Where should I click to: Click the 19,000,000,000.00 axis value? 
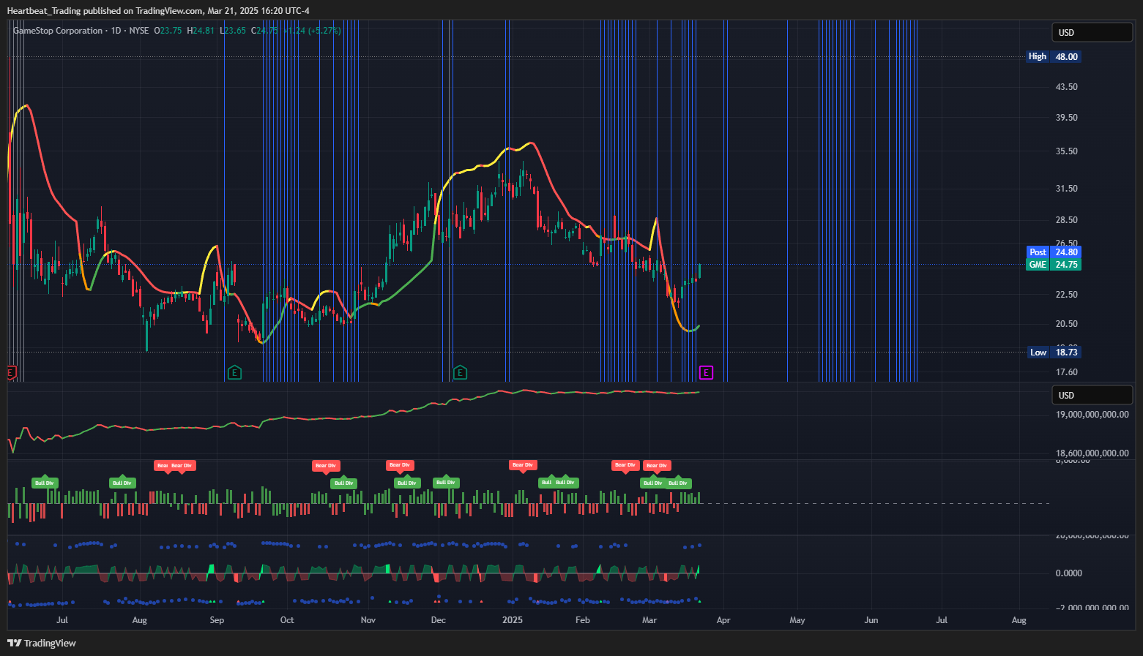[x=1092, y=414]
